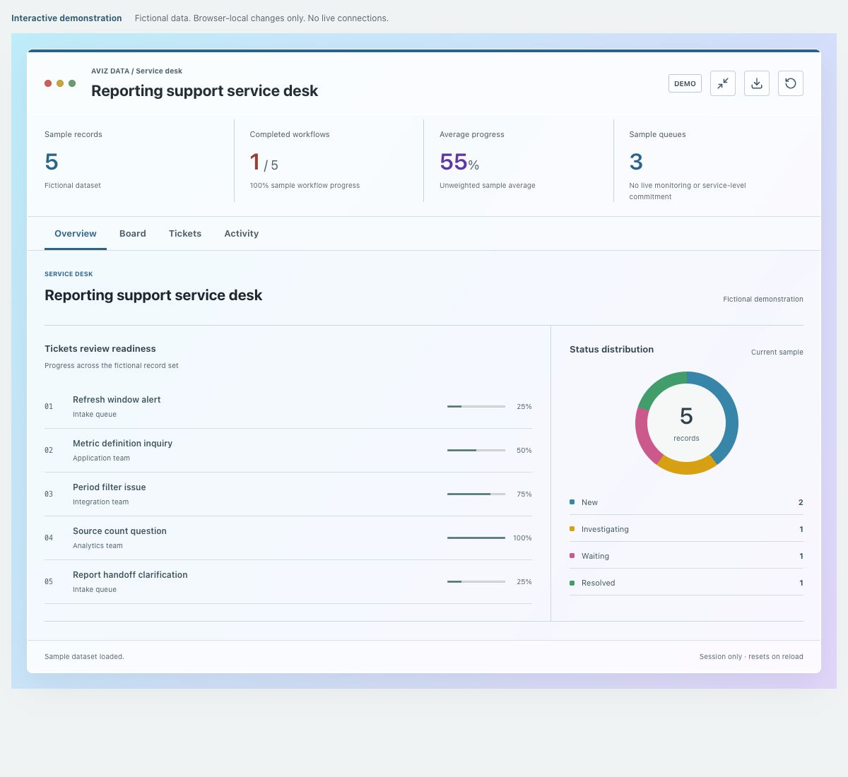Viewport: 848px width, 777px height.
Task: Click the 55% average progress value
Action: click(459, 162)
